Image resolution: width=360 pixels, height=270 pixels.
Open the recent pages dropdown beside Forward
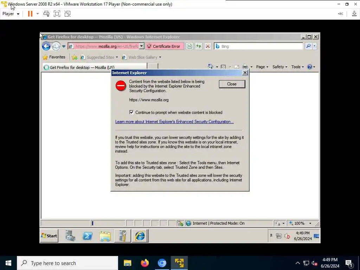(64, 46)
